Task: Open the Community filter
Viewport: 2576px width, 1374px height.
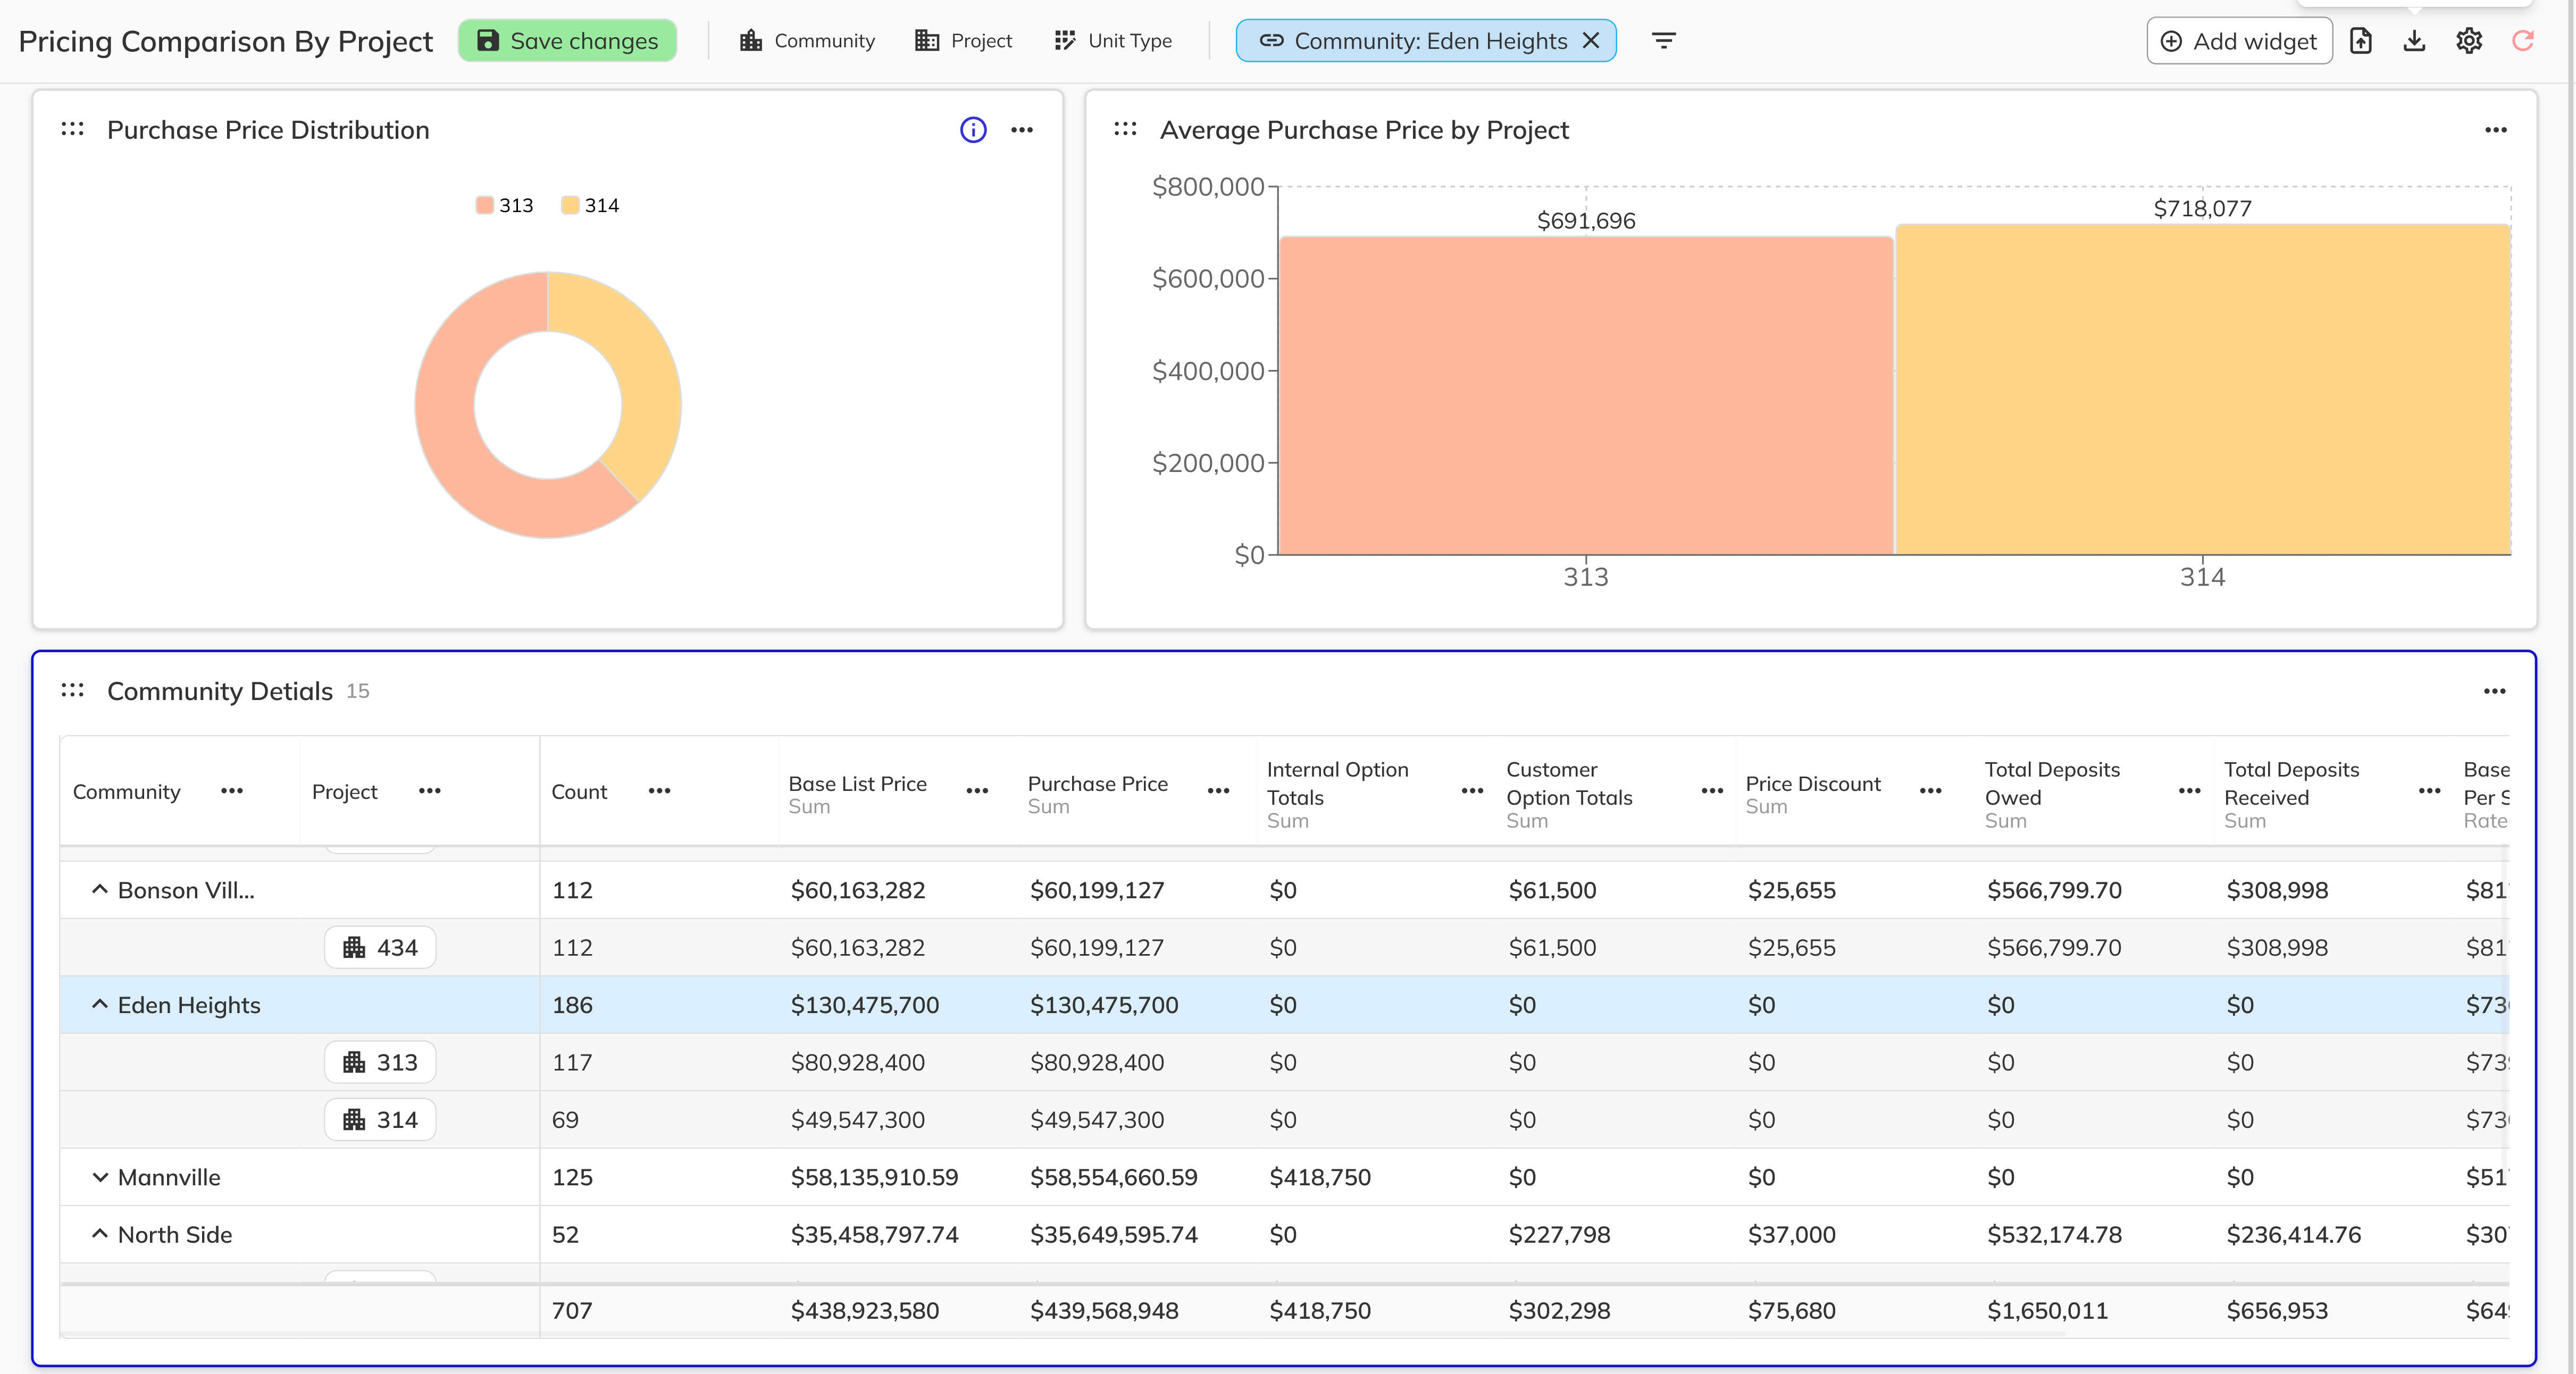Action: pyautogui.click(x=807, y=41)
